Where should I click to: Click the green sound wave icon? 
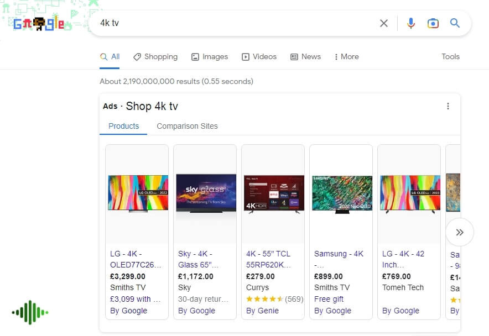tap(30, 312)
